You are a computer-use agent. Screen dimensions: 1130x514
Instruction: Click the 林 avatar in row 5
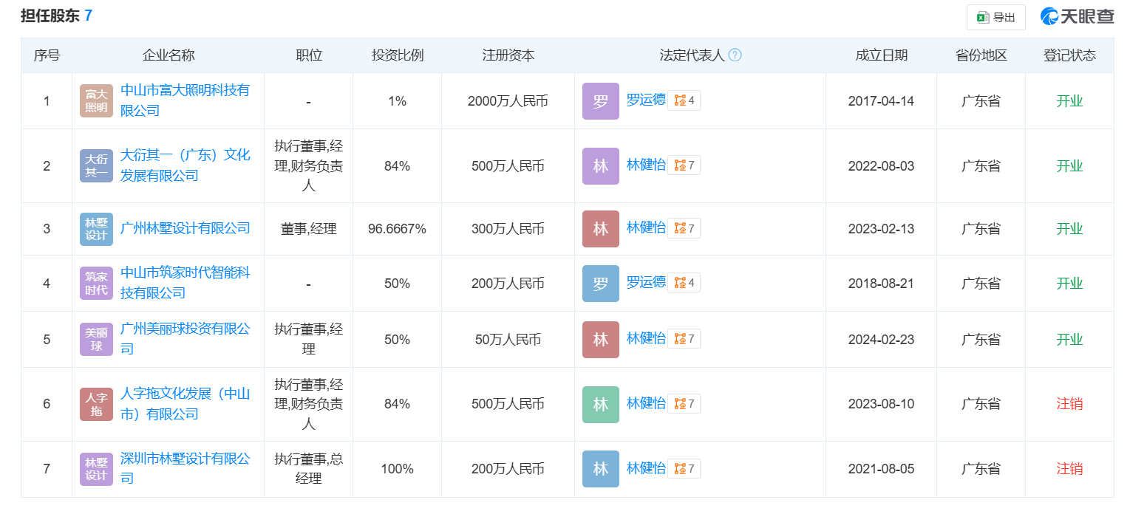tap(601, 340)
